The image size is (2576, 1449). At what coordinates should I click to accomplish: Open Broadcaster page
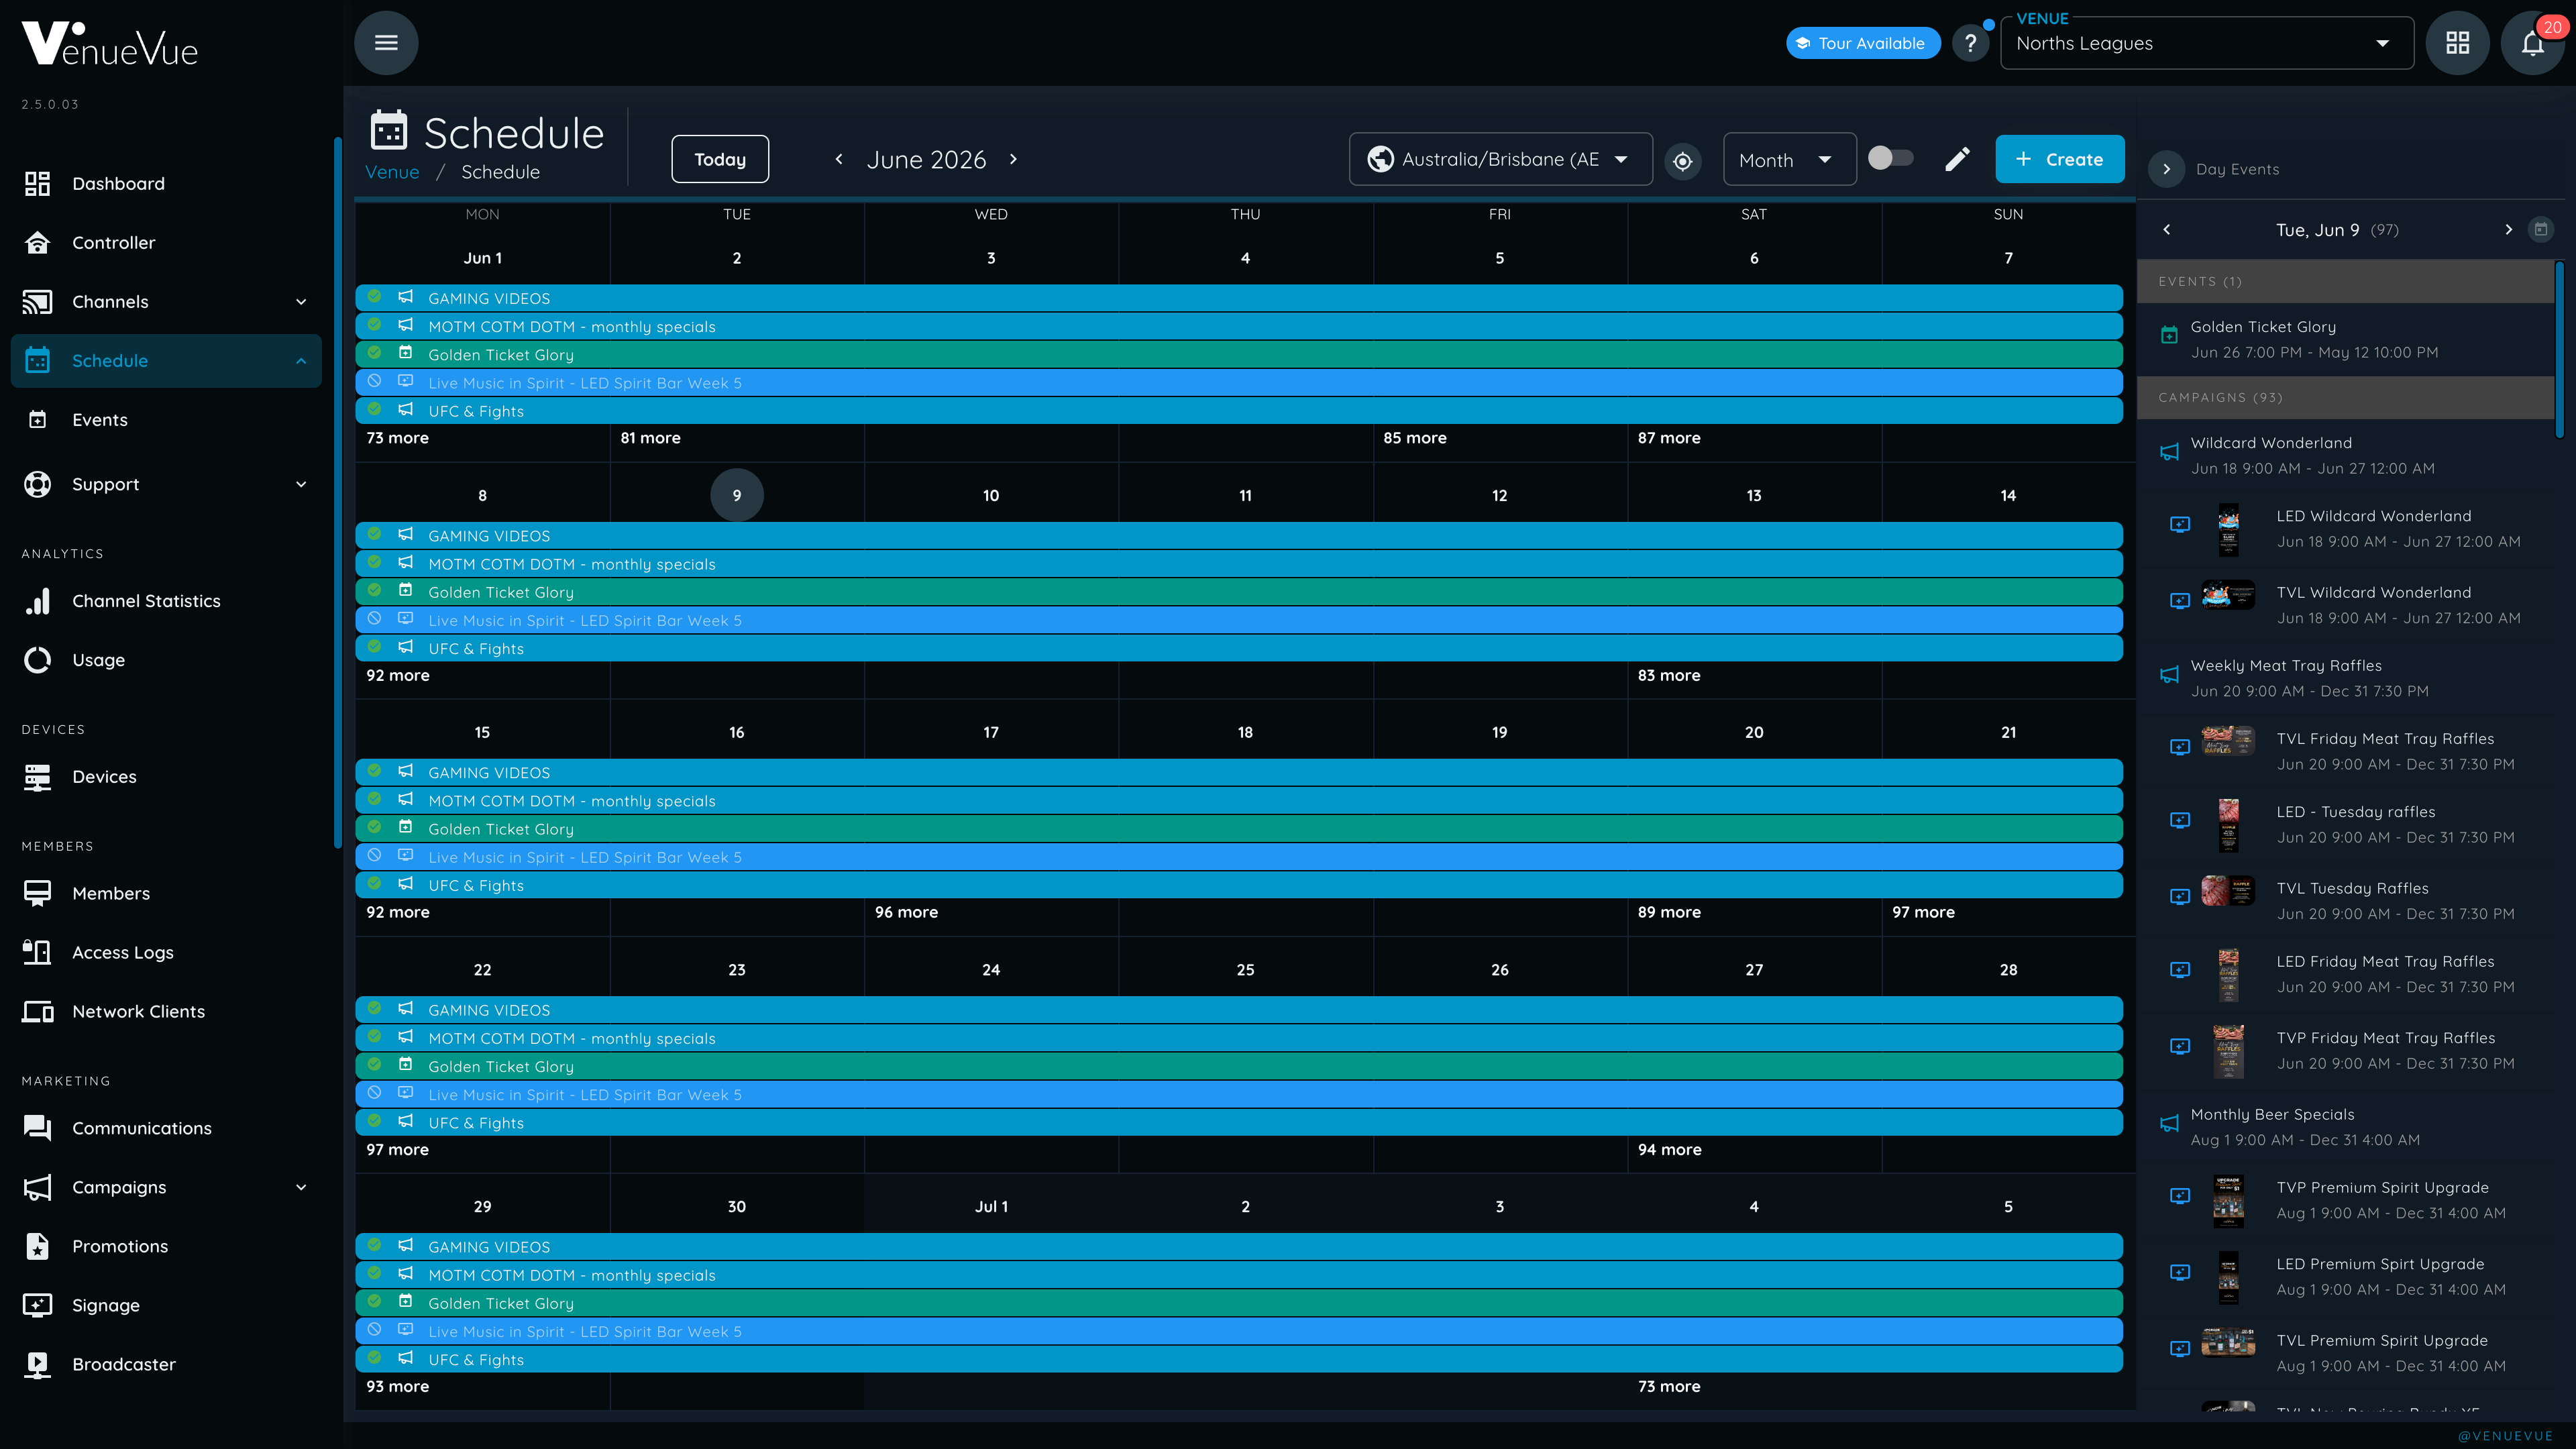pyautogui.click(x=166, y=1365)
